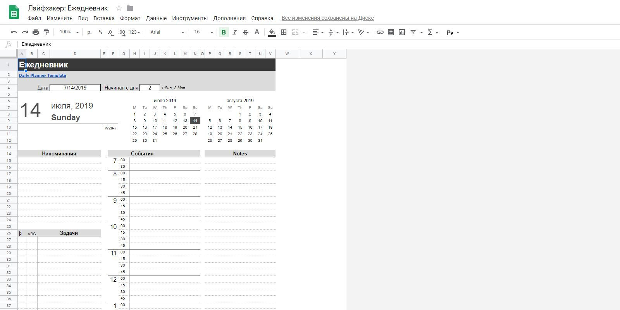
Task: Open the Файл menu
Action: [34, 18]
